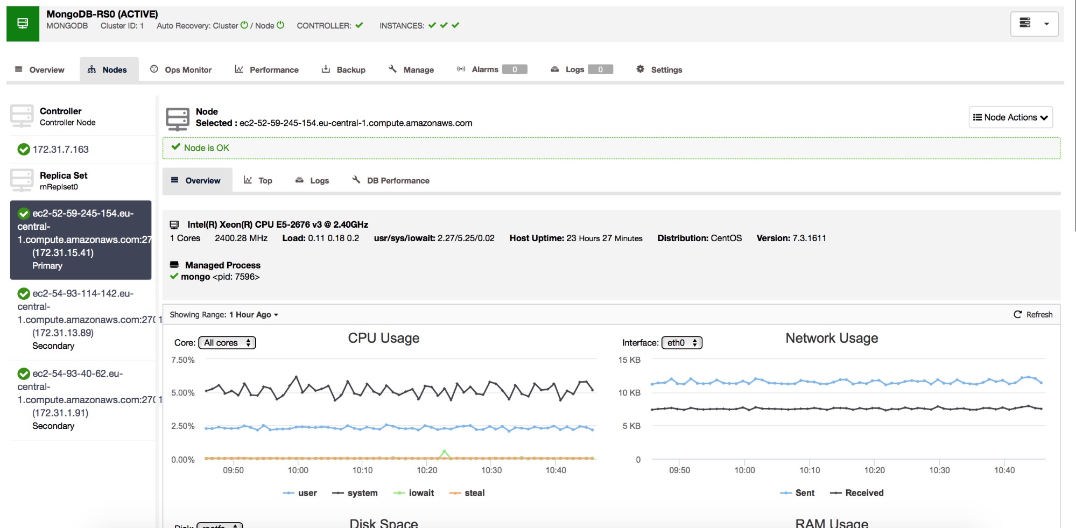This screenshot has height=528, width=1076.
Task: Select secondary node ec2-54-93-114-142
Action: [x=81, y=320]
